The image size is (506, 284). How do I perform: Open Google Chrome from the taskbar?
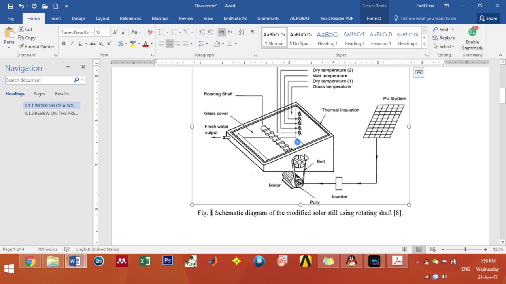30,261
